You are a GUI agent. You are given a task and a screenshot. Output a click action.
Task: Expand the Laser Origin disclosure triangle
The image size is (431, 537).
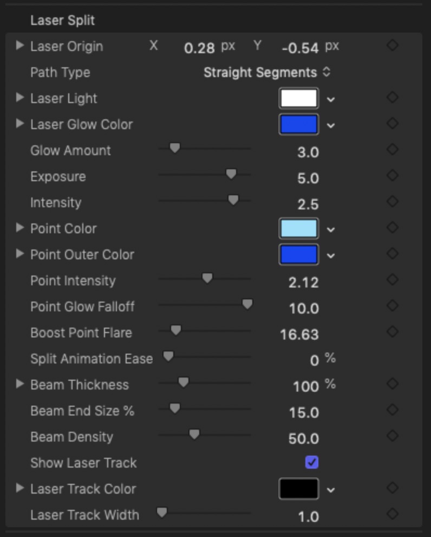pos(20,45)
